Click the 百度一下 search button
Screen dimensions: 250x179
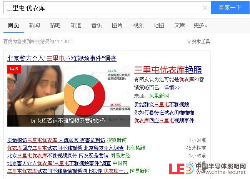[x=230, y=8]
